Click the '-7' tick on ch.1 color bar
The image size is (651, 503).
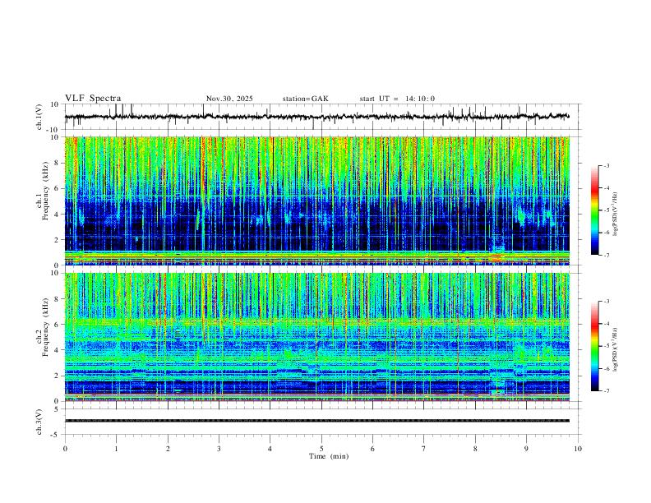click(606, 256)
